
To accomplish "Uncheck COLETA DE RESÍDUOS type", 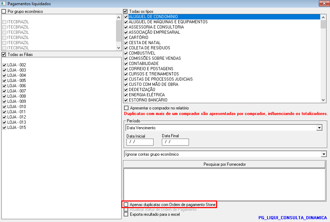I will tap(126, 48).
